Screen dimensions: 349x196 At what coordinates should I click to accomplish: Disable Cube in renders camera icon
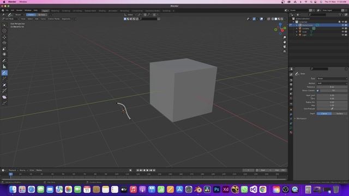pos(346,32)
